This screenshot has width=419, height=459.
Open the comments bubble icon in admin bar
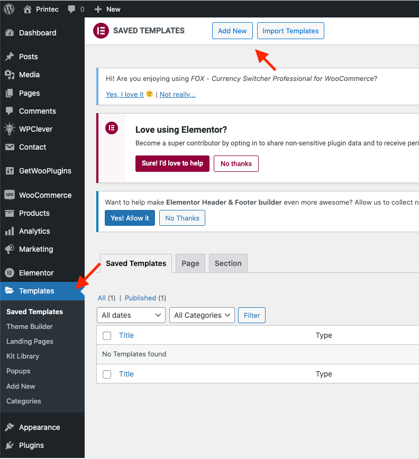coord(71,9)
